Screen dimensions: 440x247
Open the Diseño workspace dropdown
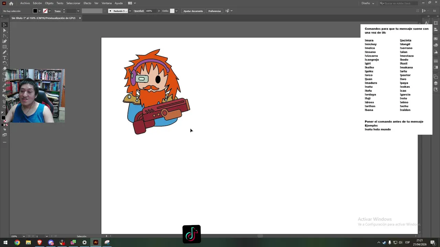(368, 3)
